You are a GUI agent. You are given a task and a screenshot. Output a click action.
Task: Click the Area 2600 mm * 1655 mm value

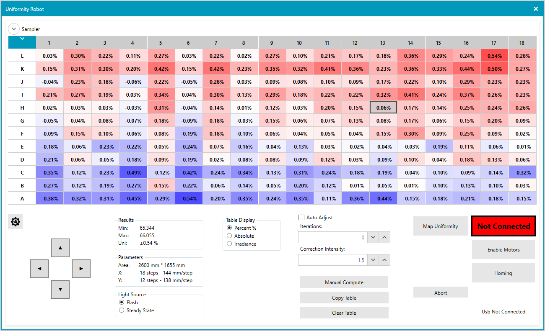[x=161, y=265]
